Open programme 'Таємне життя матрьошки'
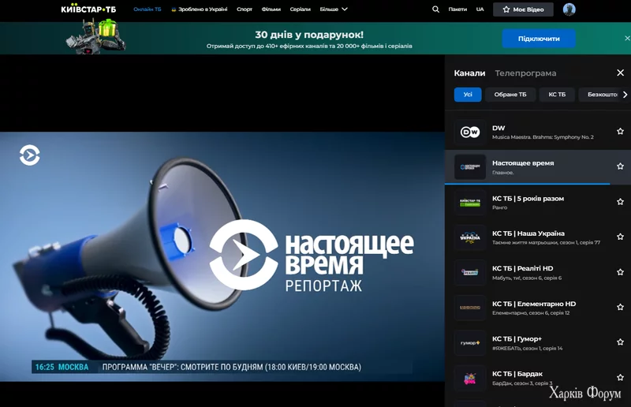Viewport: 631px width, 407px height. tap(546, 242)
